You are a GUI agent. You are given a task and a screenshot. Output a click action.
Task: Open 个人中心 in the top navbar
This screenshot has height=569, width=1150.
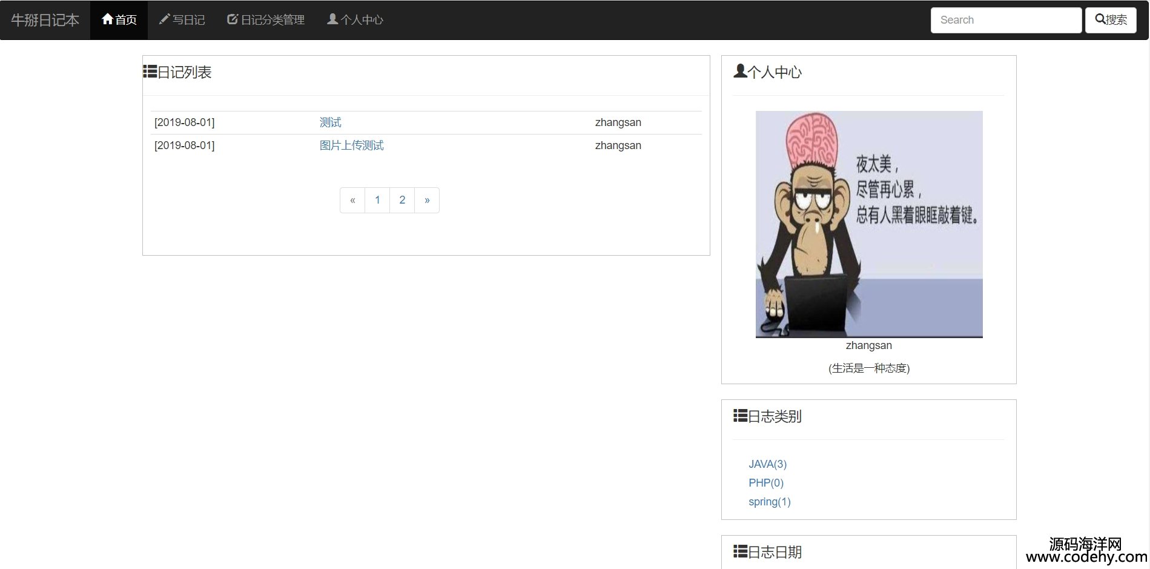pyautogui.click(x=355, y=20)
